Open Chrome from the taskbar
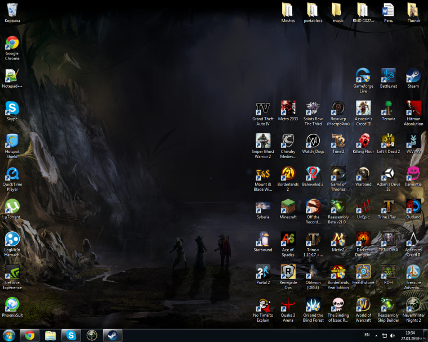 point(29,335)
